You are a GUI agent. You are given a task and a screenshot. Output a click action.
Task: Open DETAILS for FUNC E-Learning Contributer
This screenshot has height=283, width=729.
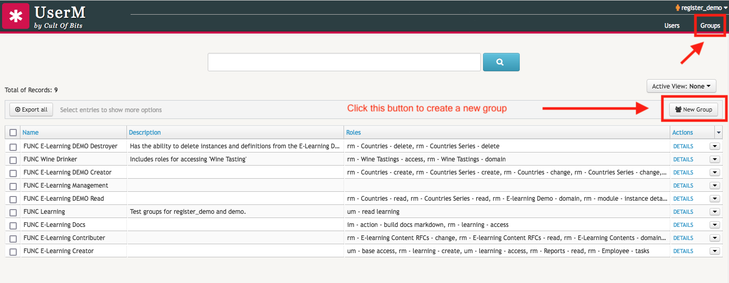click(x=683, y=238)
